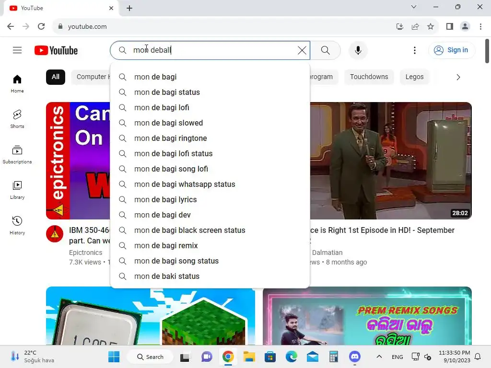Choose suggestion 'mon de bagi remix'
The width and height of the screenshot is (491, 368).
click(x=210, y=246)
